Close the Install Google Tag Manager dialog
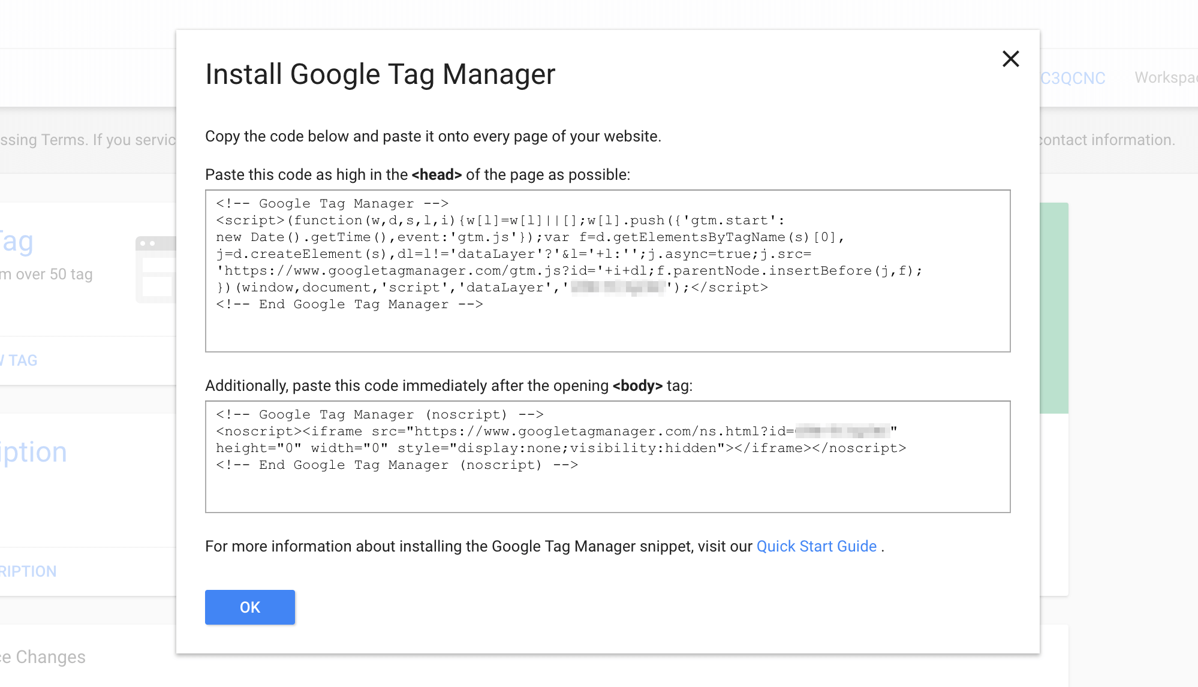The height and width of the screenshot is (687, 1198). tap(1010, 59)
